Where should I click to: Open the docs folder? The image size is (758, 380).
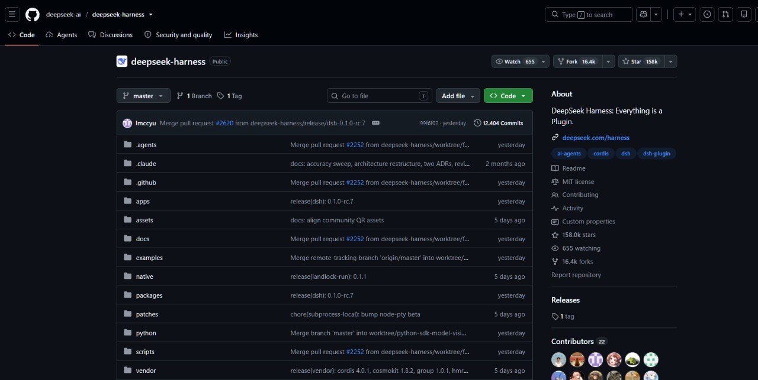coord(143,239)
